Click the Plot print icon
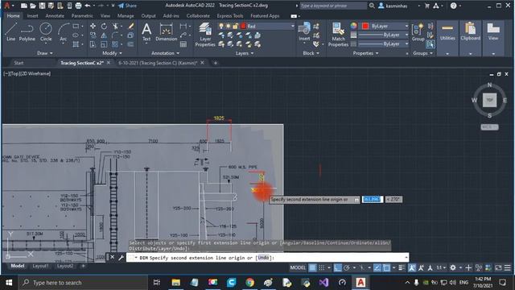The image size is (515, 290). pos(78,6)
